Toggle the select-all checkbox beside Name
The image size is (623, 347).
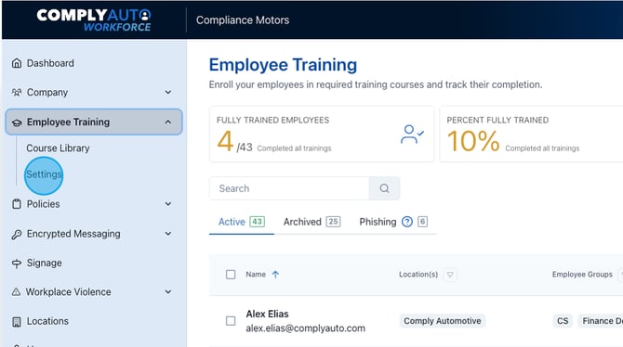(231, 275)
